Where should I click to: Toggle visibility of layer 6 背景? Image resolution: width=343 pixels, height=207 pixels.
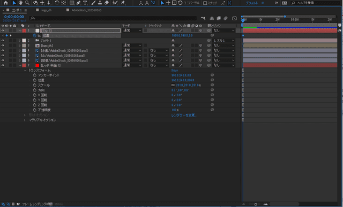tap(3, 60)
